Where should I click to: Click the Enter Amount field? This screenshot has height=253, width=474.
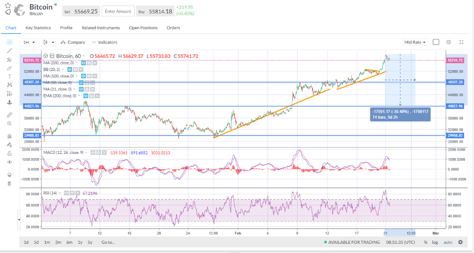click(x=118, y=11)
